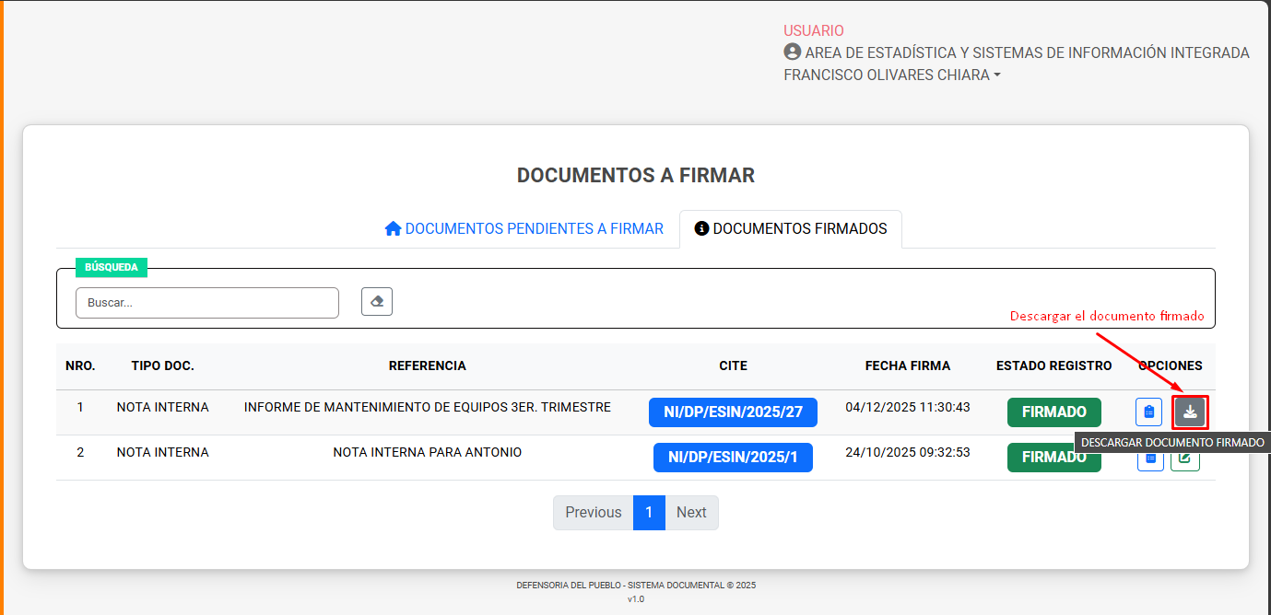
Task: Click the house icon on the pending documents tab
Action: [393, 229]
